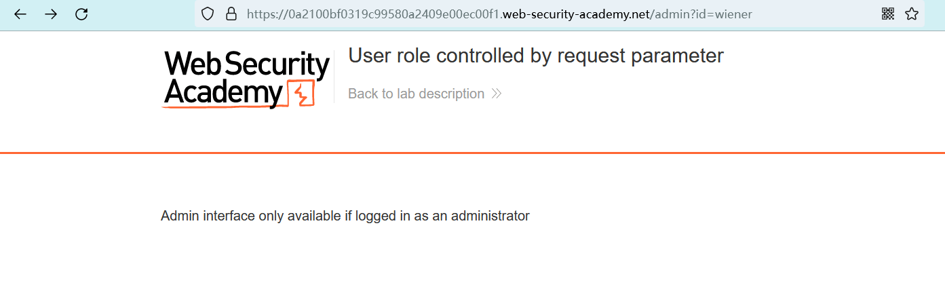This screenshot has height=308, width=945.
Task: Click the double chevron beside lab description
Action: [x=497, y=94]
